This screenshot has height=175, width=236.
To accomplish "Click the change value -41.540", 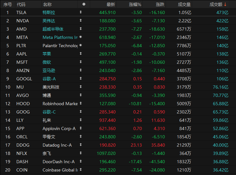I will click(157, 162).
